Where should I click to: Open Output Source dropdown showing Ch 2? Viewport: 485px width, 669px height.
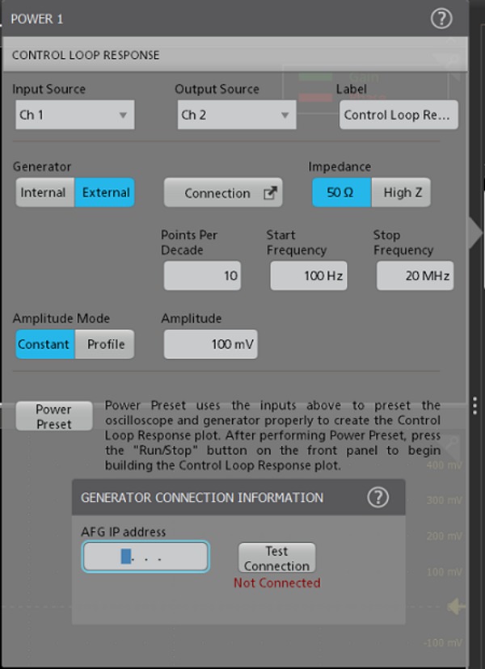coord(237,115)
